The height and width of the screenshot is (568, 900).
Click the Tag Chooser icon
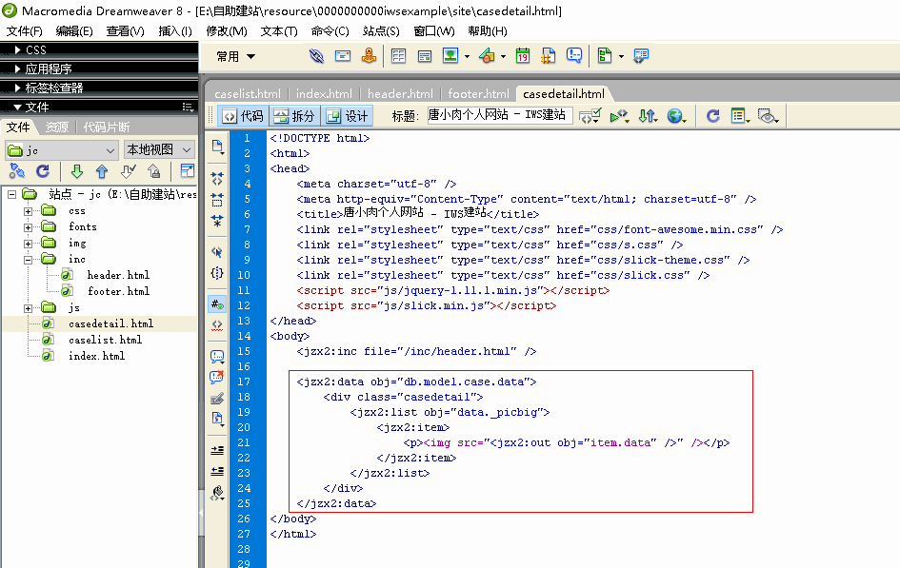coord(641,55)
